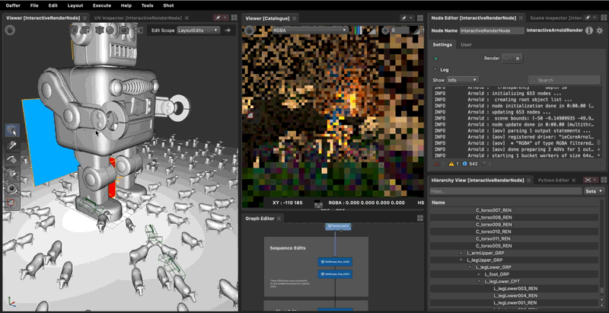Click the exposure icon beside the 0 field
609x313 pixels.
(385, 30)
